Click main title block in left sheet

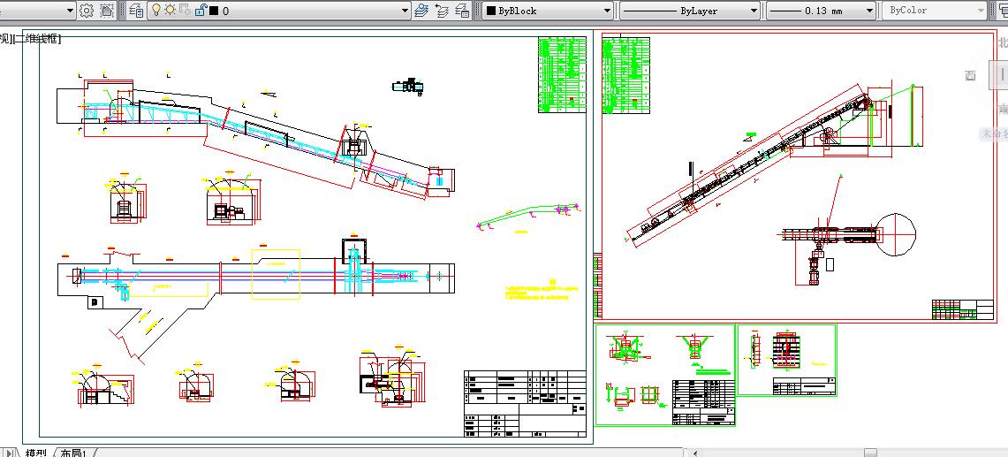point(525,404)
